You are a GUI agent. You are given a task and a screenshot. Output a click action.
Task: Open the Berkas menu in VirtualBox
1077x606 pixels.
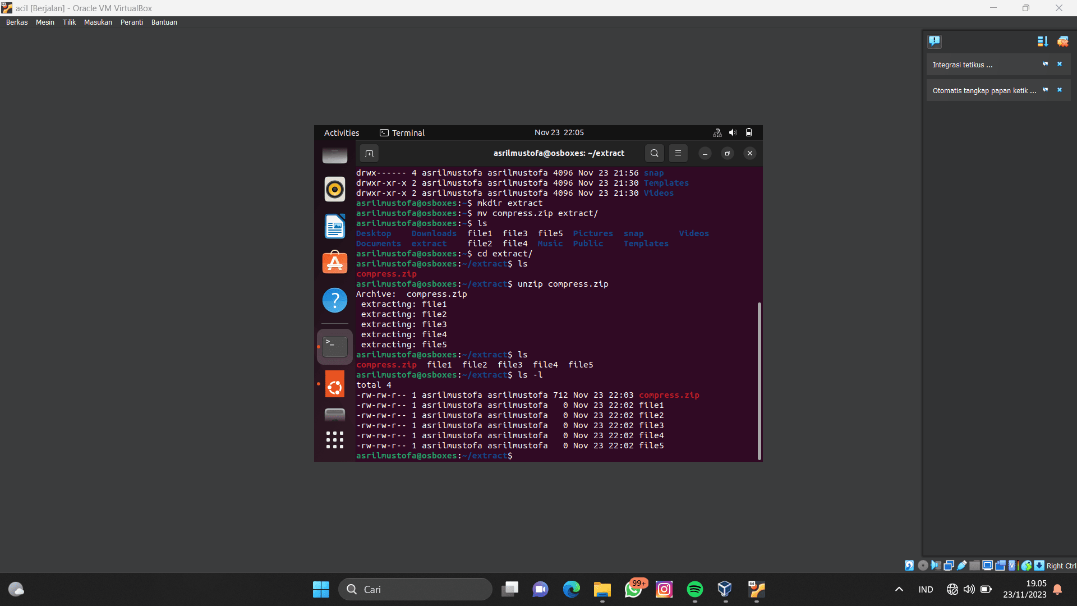point(17,22)
